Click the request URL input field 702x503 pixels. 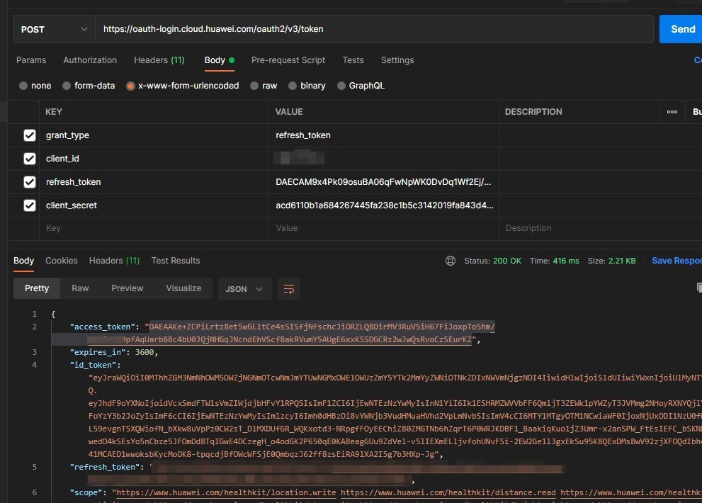(374, 29)
